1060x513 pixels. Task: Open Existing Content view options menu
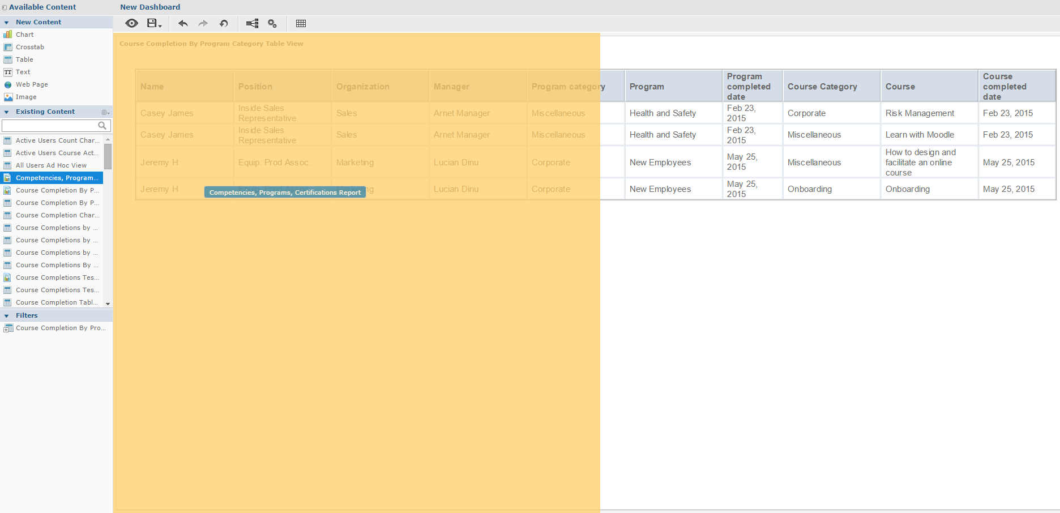click(x=105, y=112)
